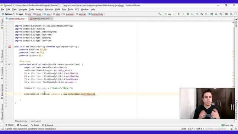The width and height of the screenshot is (238, 134).
Task: Open the File menu
Action: point(3,9)
